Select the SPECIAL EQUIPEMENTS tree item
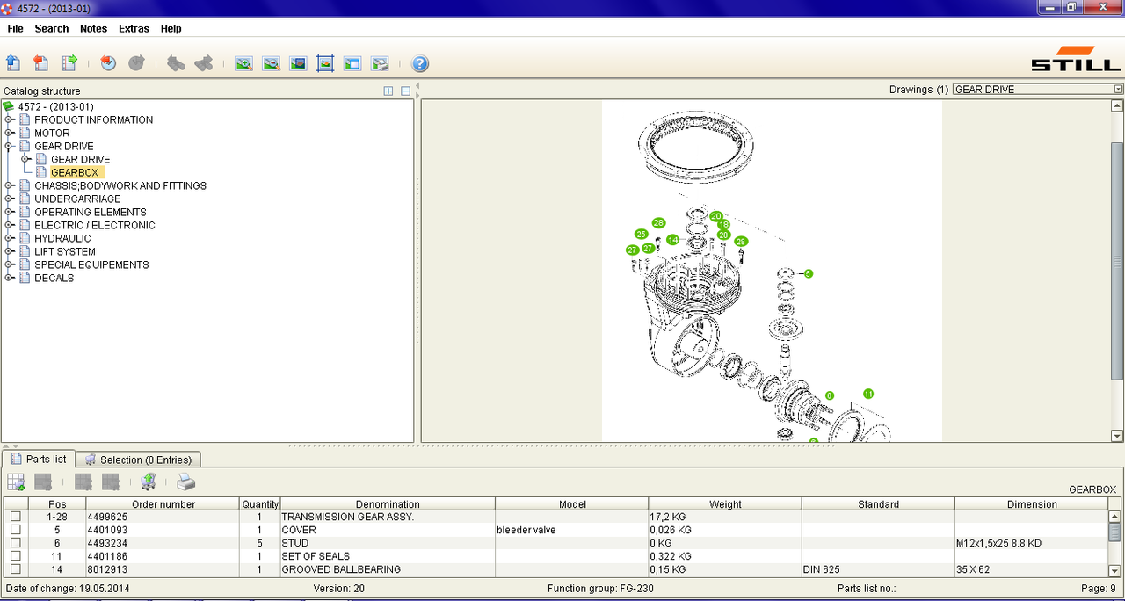 tap(91, 264)
